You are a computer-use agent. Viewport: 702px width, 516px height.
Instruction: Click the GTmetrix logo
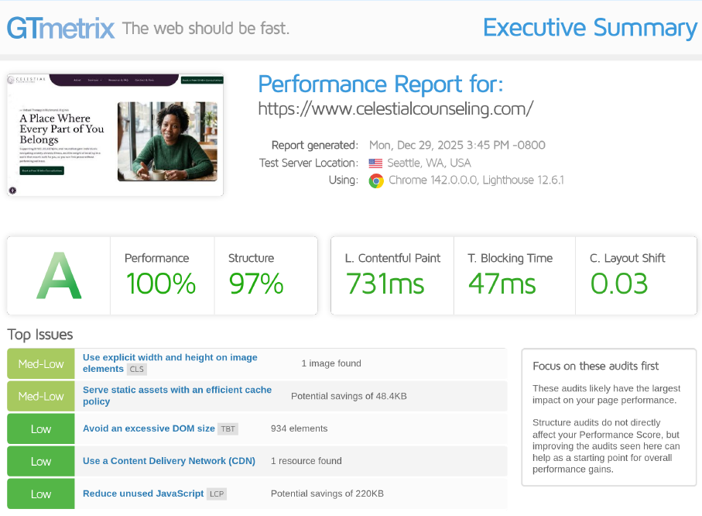click(61, 29)
